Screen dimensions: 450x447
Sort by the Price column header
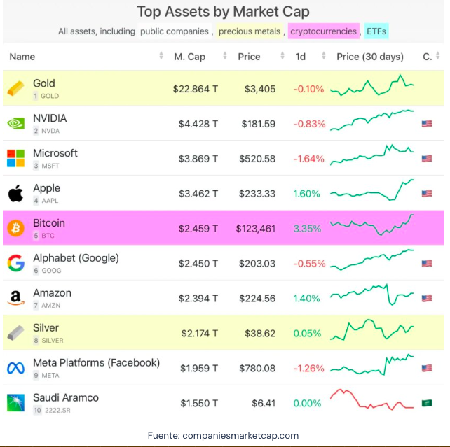249,57
